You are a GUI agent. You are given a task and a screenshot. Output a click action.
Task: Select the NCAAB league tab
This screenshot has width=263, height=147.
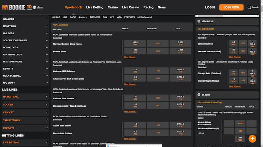(x=56, y=17)
